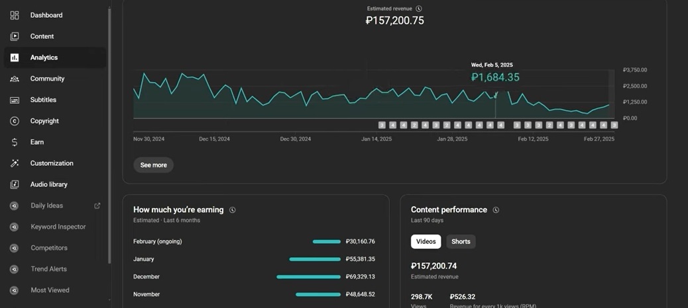Screen dimensions: 688x308
Task: Open Keyword Inspector in sidebar
Action: (58, 227)
